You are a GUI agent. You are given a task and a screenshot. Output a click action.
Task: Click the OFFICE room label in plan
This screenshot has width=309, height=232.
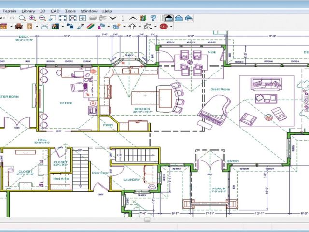[x=66, y=103]
